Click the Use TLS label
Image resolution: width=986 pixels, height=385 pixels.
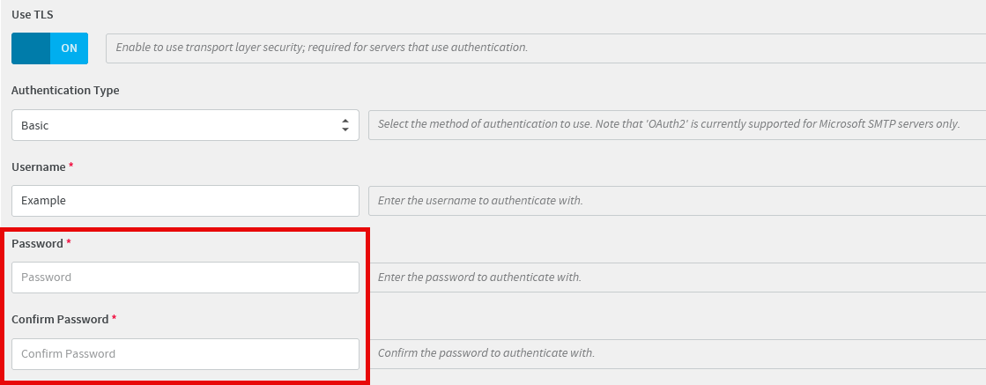(32, 14)
